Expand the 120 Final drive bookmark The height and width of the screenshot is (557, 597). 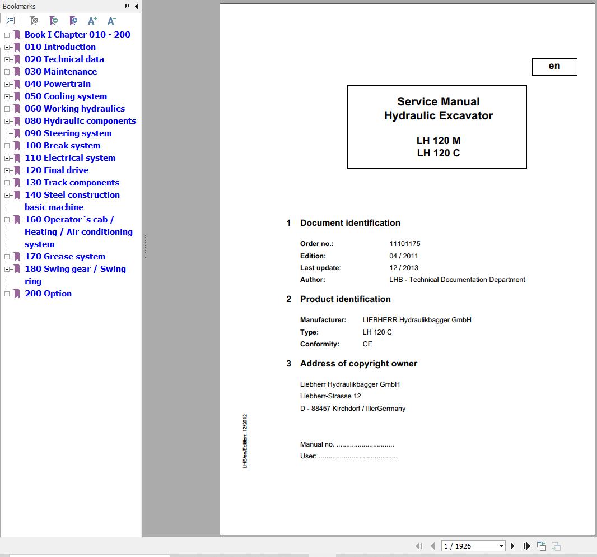coord(7,170)
